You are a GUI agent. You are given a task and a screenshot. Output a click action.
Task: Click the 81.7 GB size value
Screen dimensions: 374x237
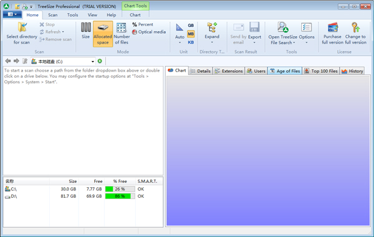(x=68, y=196)
